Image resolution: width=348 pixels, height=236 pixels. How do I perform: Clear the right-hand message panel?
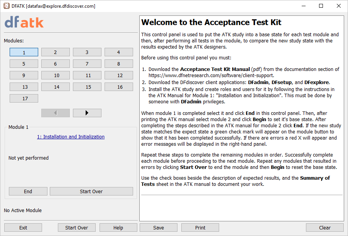pos(324,228)
